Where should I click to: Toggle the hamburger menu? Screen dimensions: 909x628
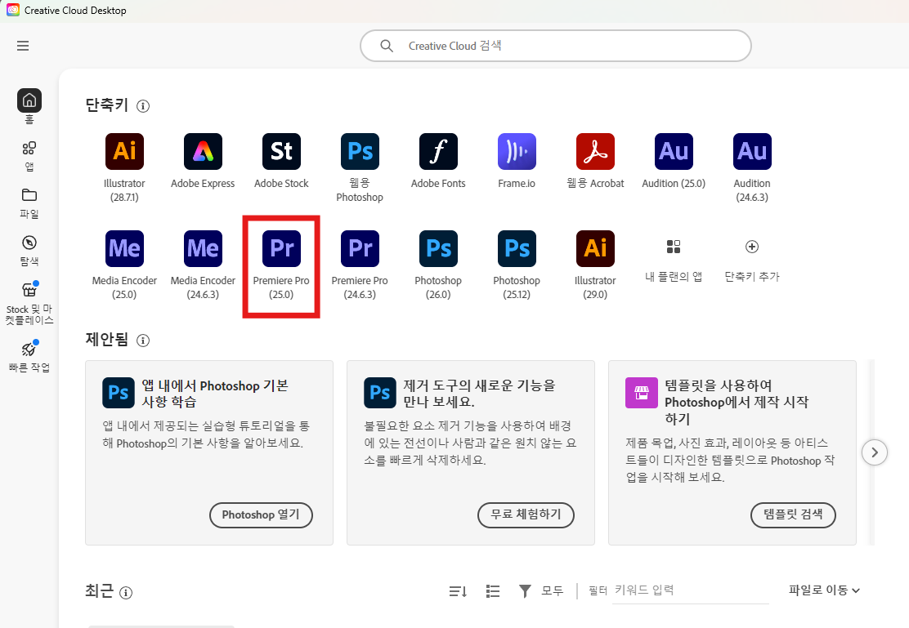coord(23,46)
